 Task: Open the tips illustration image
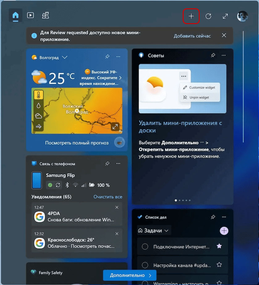coord(182,89)
